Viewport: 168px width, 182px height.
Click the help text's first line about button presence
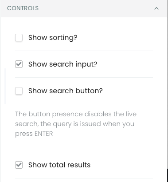pyautogui.click(x=76, y=114)
